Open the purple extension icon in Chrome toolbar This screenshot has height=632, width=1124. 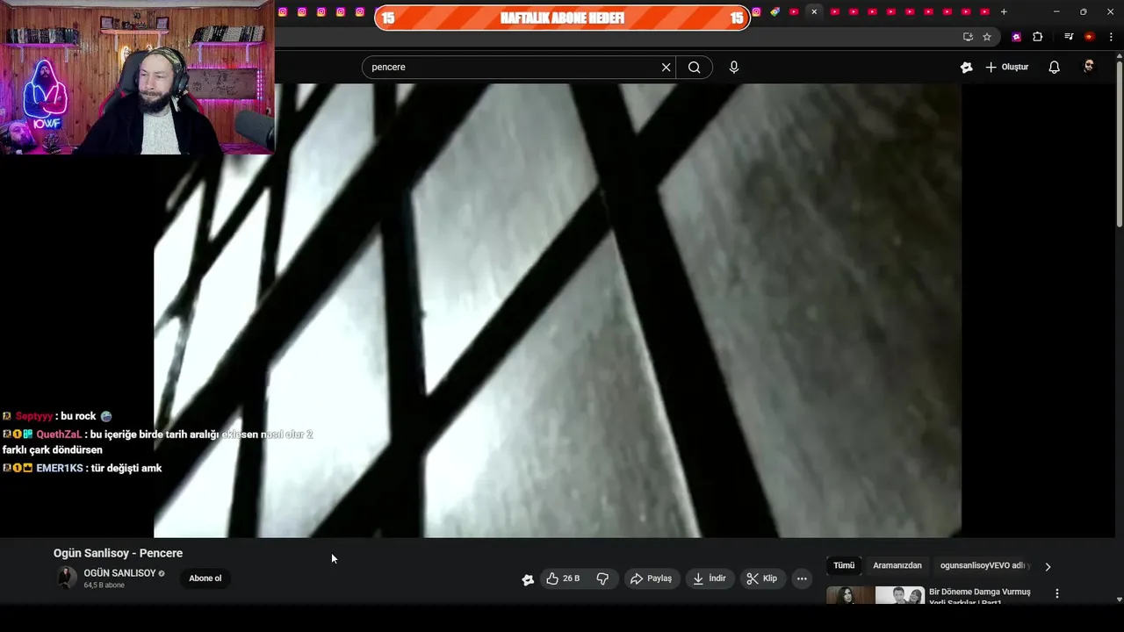[1017, 37]
